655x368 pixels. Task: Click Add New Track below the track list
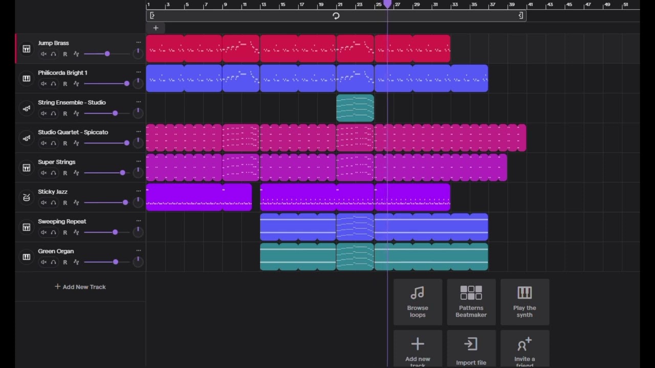pos(80,287)
